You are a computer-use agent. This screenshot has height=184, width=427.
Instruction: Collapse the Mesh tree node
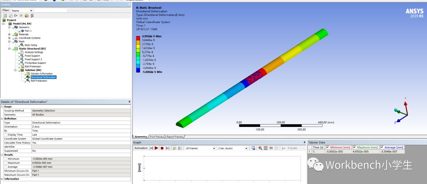[x=9, y=41]
